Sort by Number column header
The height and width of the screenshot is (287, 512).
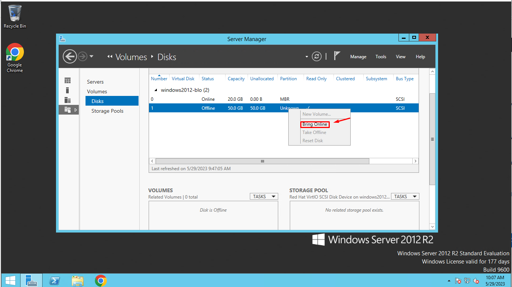coord(159,79)
